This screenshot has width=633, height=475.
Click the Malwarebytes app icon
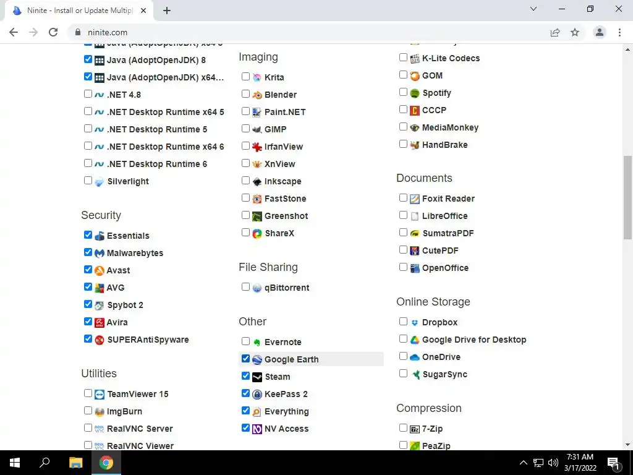pos(100,253)
